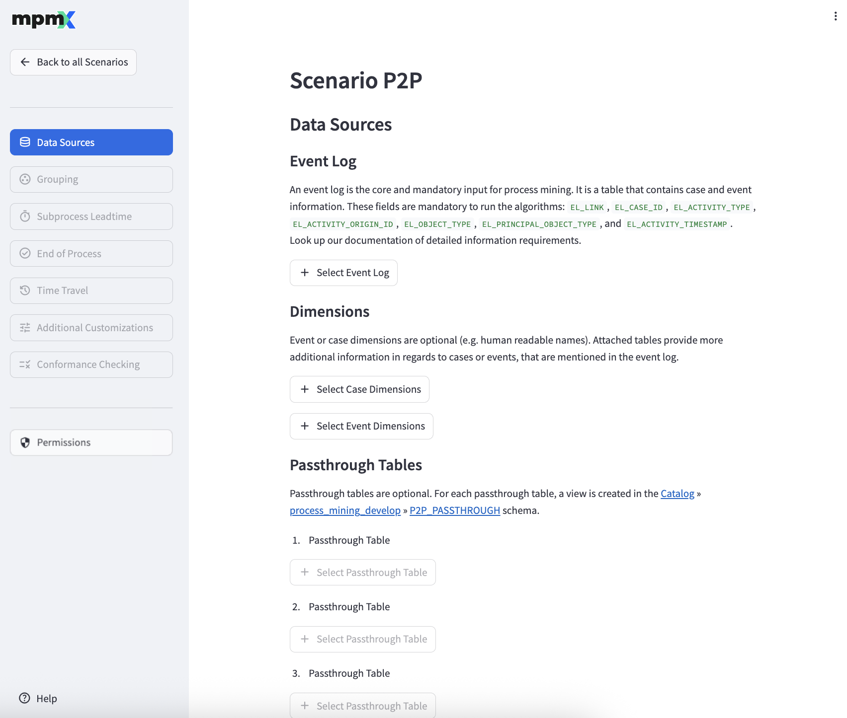This screenshot has width=847, height=718.
Task: Click Select Case Dimensions button
Action: (359, 389)
